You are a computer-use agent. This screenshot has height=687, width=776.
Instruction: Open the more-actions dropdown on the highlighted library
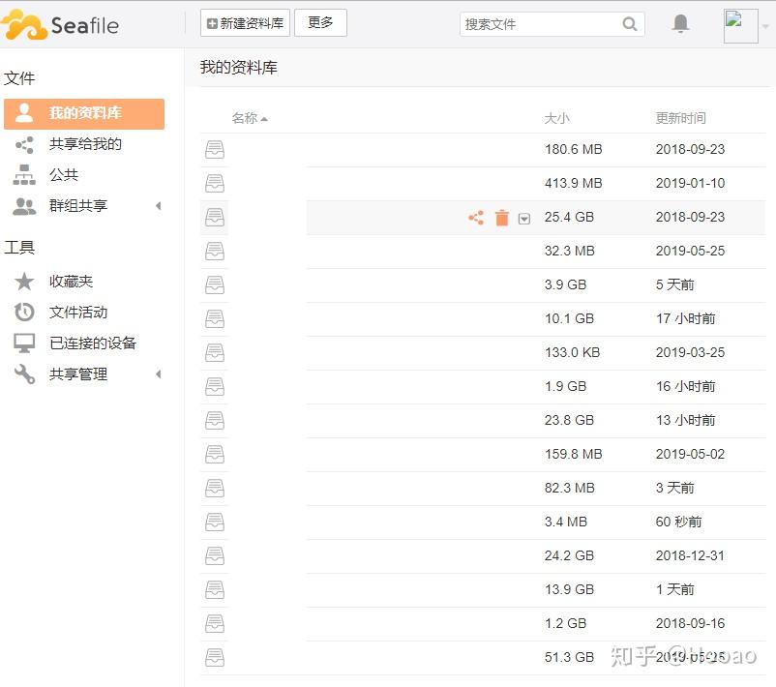[x=524, y=219]
